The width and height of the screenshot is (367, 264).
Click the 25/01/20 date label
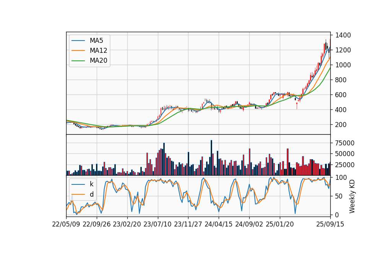click(280, 224)
